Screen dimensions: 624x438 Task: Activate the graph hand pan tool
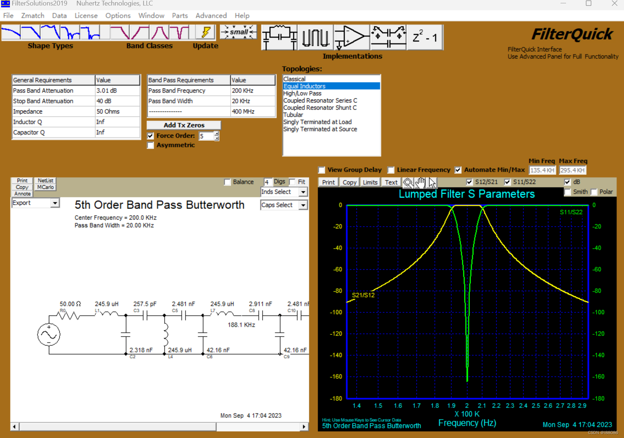(420, 183)
